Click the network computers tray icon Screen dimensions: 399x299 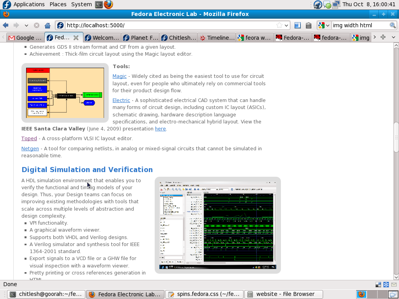pos(336,4)
